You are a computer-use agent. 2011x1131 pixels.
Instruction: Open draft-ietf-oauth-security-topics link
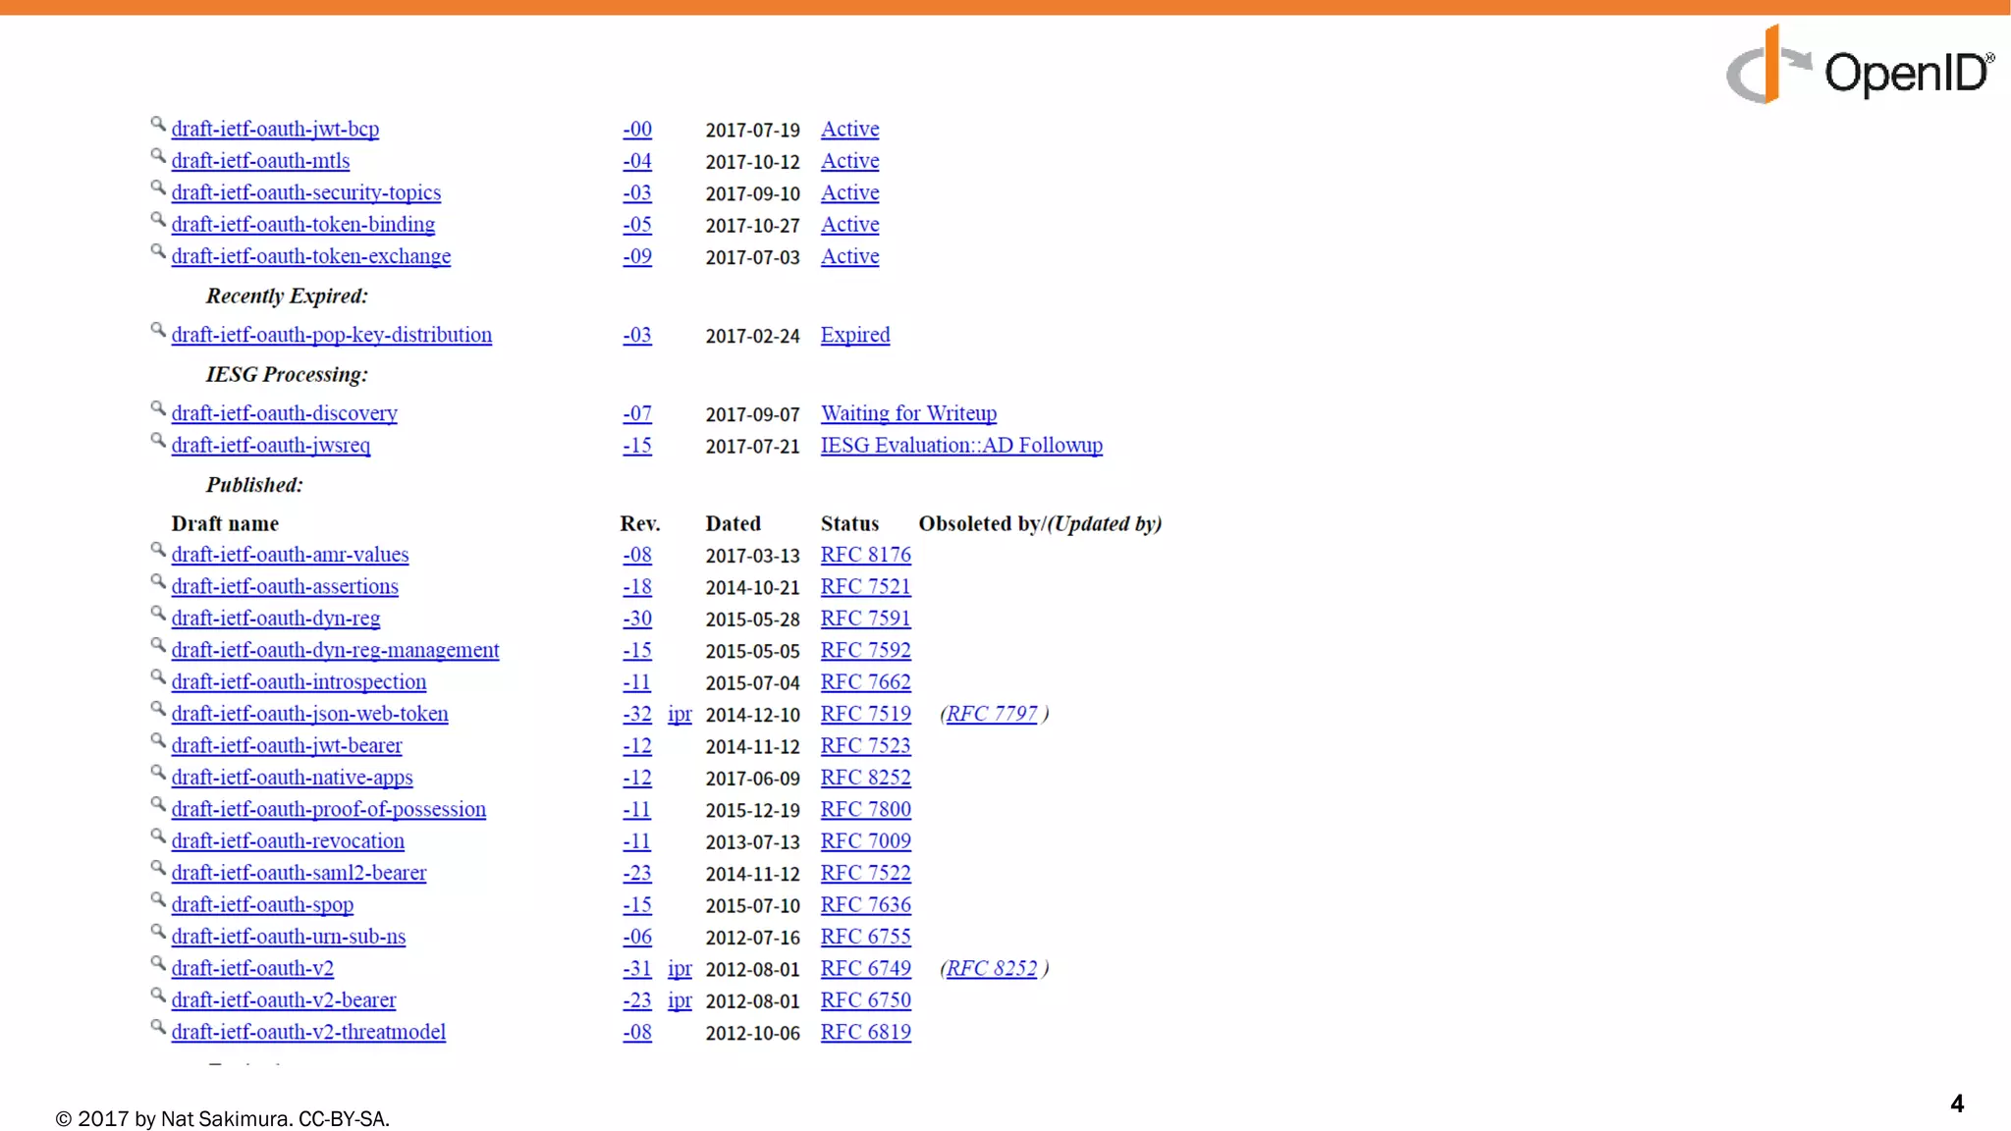pyautogui.click(x=305, y=193)
